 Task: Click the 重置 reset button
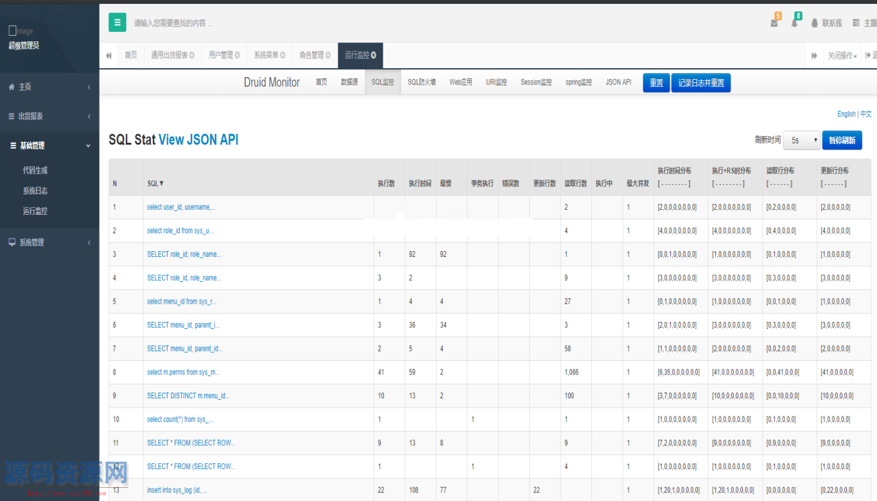pyautogui.click(x=656, y=83)
